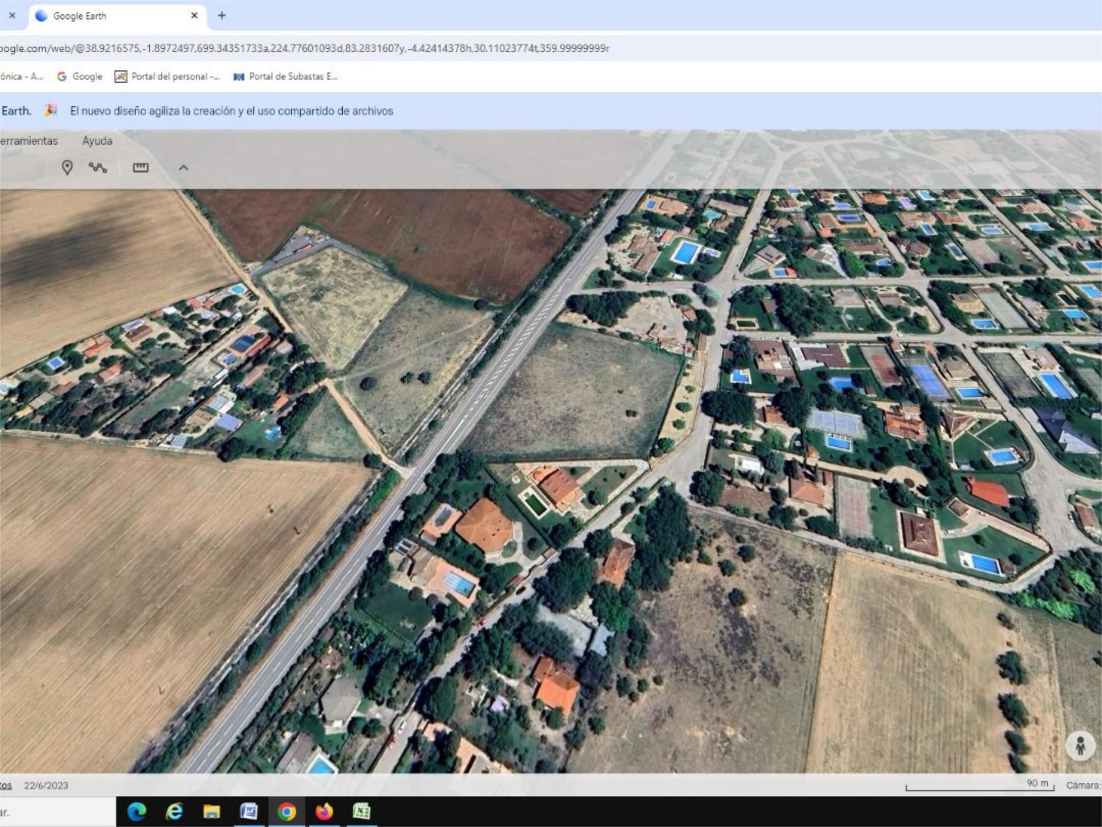Open the Herramientas menu
Image resolution: width=1102 pixels, height=827 pixels.
tap(29, 141)
